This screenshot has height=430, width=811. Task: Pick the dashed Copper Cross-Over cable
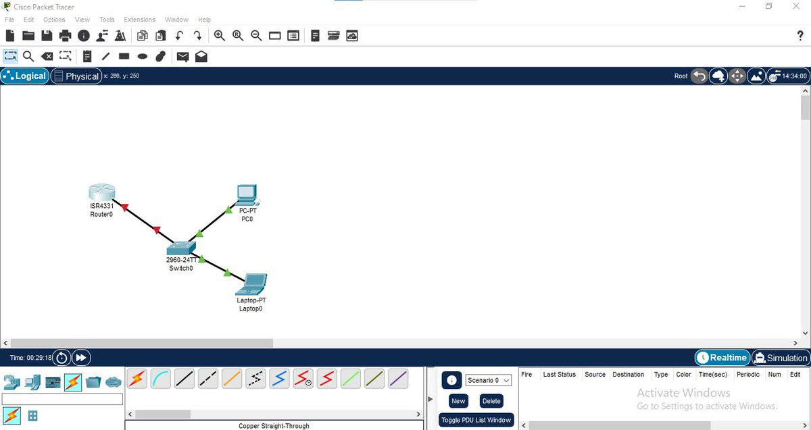tap(208, 379)
